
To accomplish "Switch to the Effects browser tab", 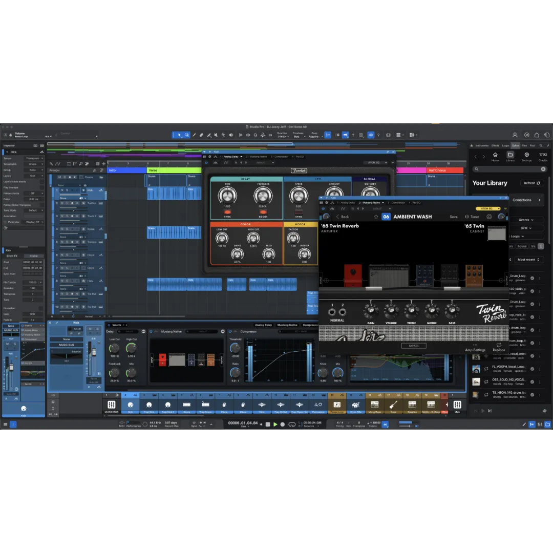I will [x=495, y=145].
